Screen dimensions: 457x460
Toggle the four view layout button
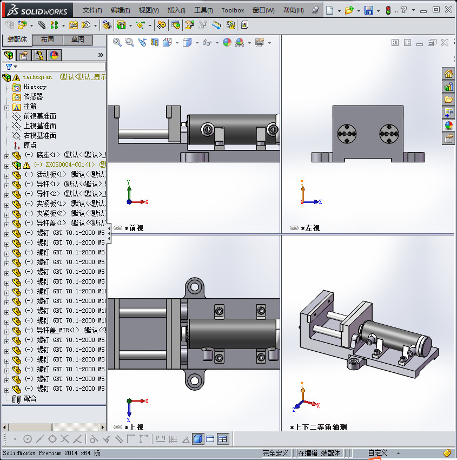(x=223, y=439)
